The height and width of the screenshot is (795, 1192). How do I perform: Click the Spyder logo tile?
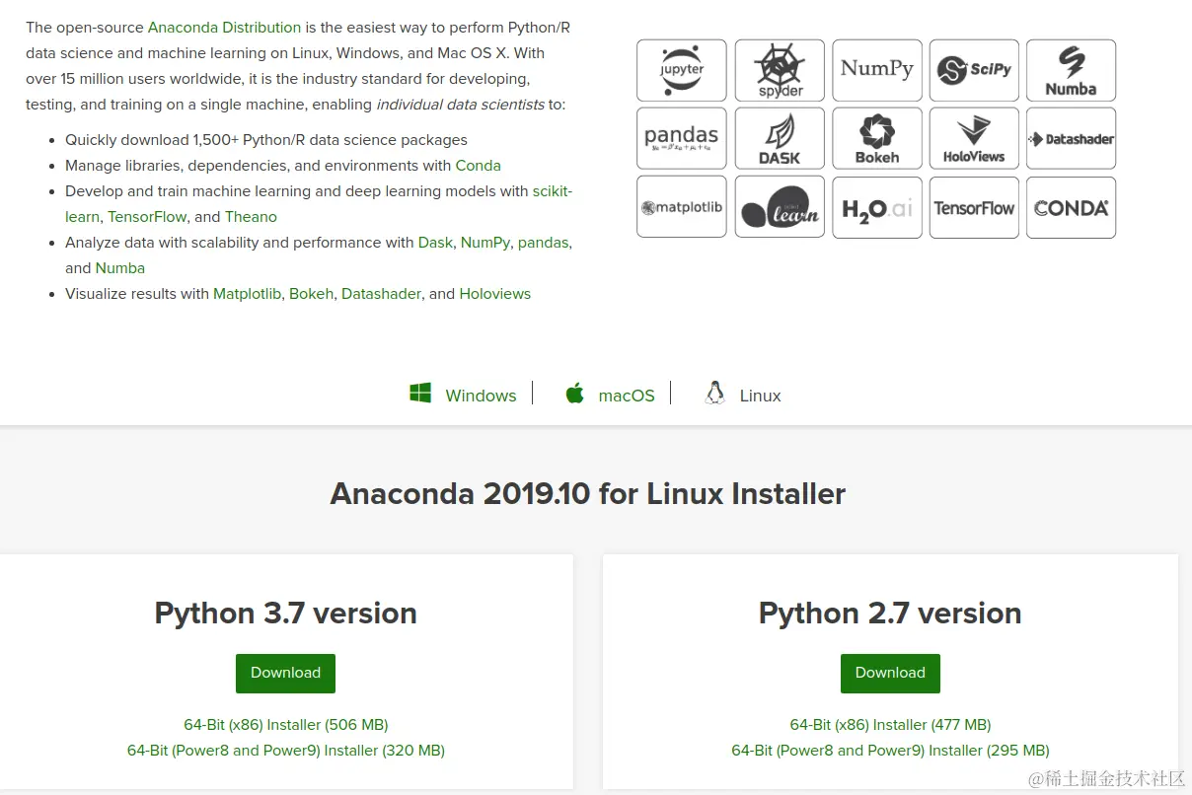pyautogui.click(x=780, y=70)
